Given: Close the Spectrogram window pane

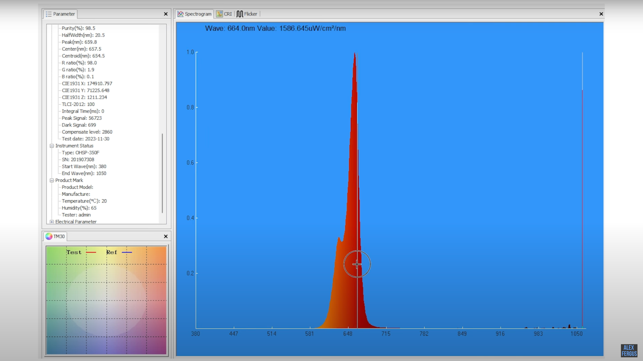Looking at the screenshot, I should click(601, 14).
